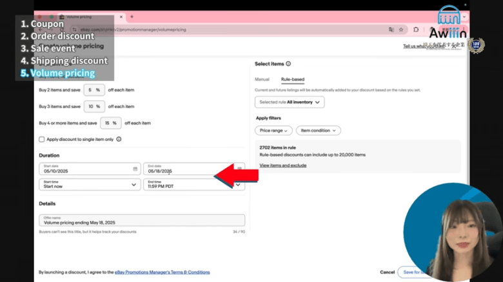Open the End time dropdown
The width and height of the screenshot is (503, 282).
194,185
